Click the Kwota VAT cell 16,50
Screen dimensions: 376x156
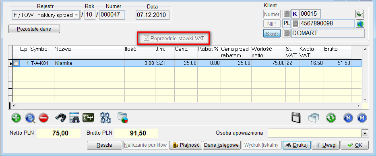pyautogui.click(x=311, y=63)
